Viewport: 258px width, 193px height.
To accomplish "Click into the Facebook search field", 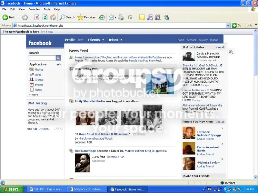I will click(42, 58).
